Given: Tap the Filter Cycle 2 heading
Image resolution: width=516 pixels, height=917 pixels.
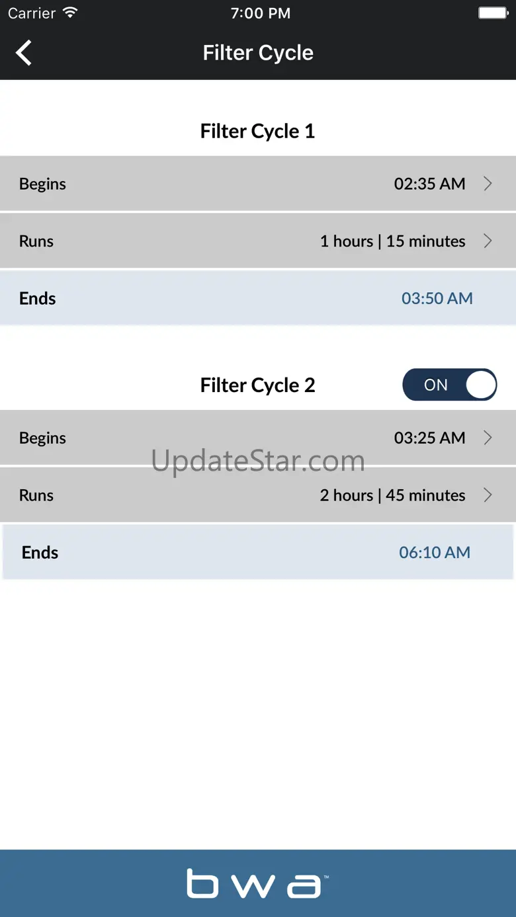Looking at the screenshot, I should (x=257, y=385).
